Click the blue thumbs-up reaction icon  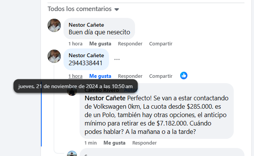click(184, 76)
